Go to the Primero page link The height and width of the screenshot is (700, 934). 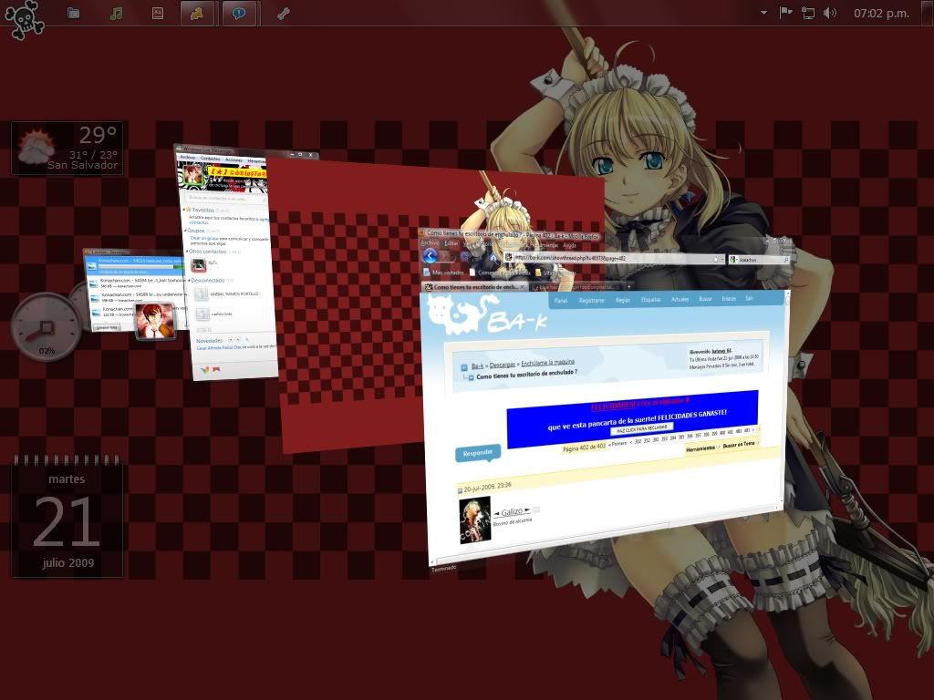[617, 444]
